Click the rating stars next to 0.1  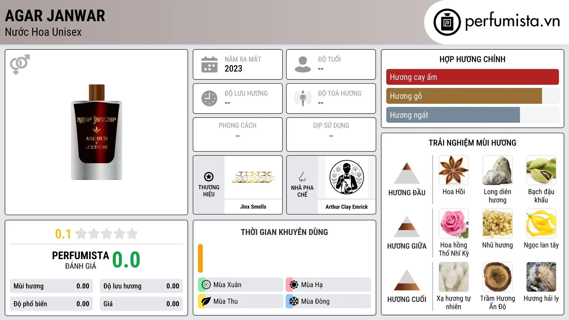[x=107, y=234]
